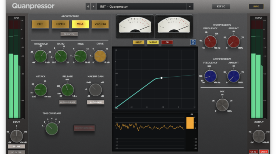Toggle the EXT SC button

pyautogui.click(x=221, y=7)
